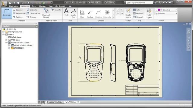The width and height of the screenshot is (193, 108).
Task: Open the Annotate ribbon tab
Action: 25,6
